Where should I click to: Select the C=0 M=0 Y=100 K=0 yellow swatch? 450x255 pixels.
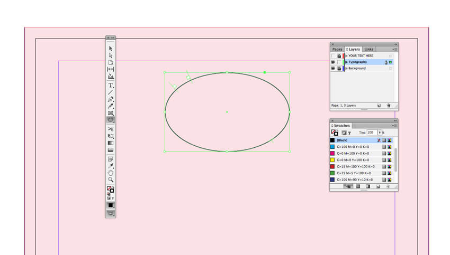(361, 160)
